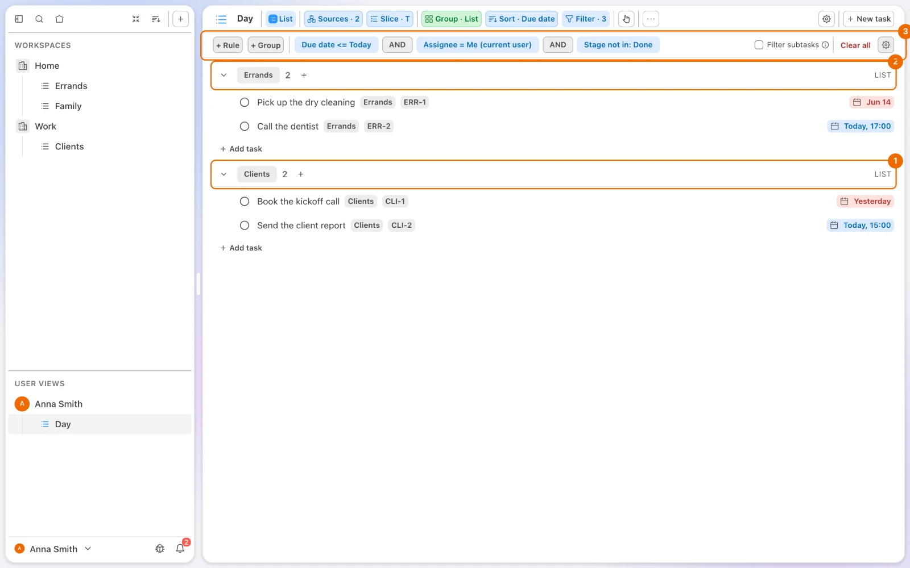Screen dimensions: 910x568
Task: Click the New task button
Action: (x=868, y=19)
